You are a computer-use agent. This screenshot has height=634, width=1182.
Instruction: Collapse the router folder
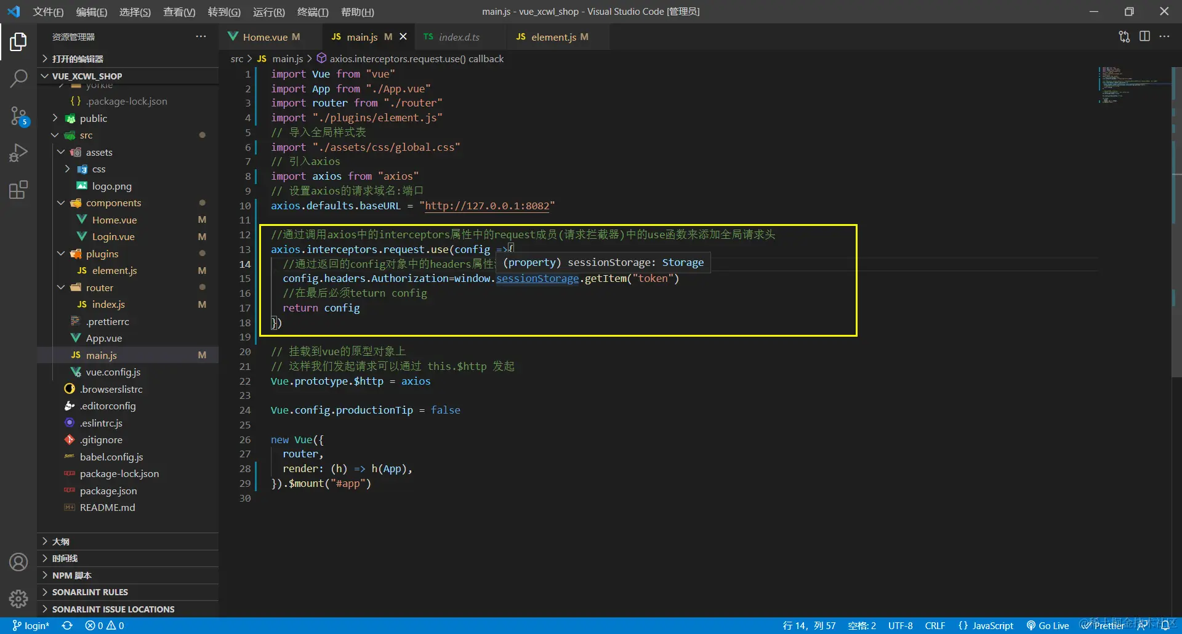point(99,287)
